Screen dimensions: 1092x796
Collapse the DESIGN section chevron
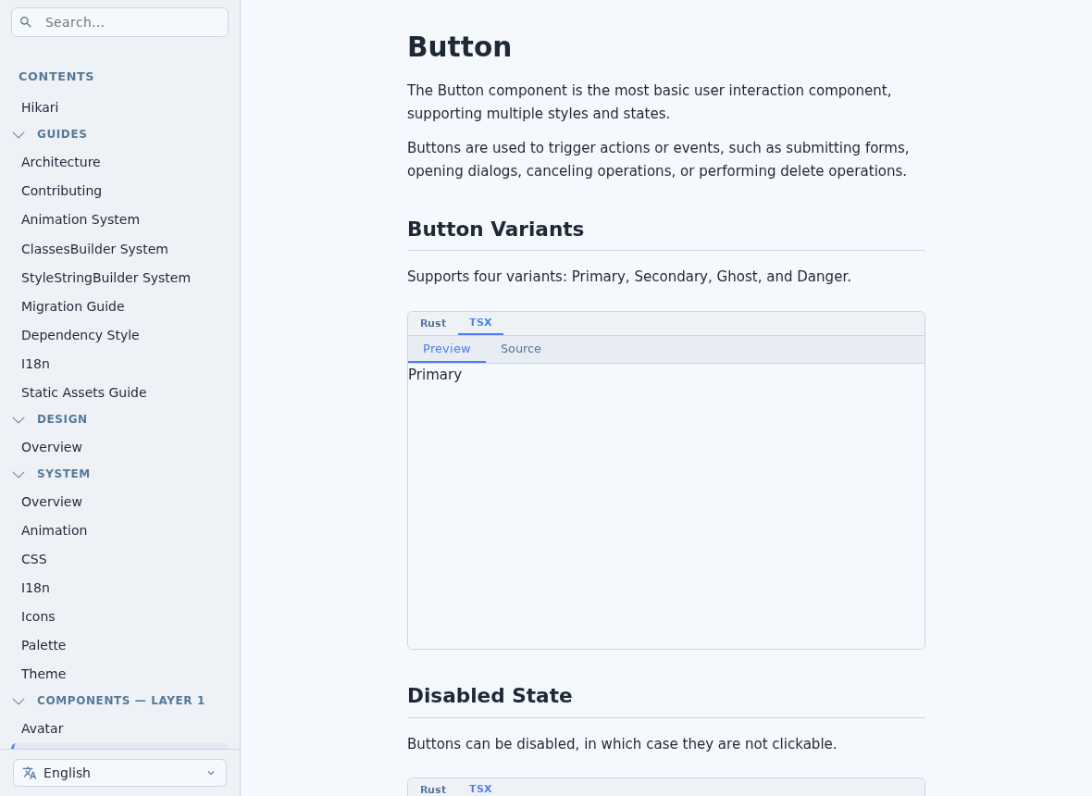[19, 419]
